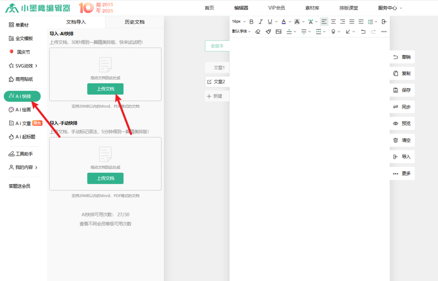Toggle italic text formatting

pos(261,22)
